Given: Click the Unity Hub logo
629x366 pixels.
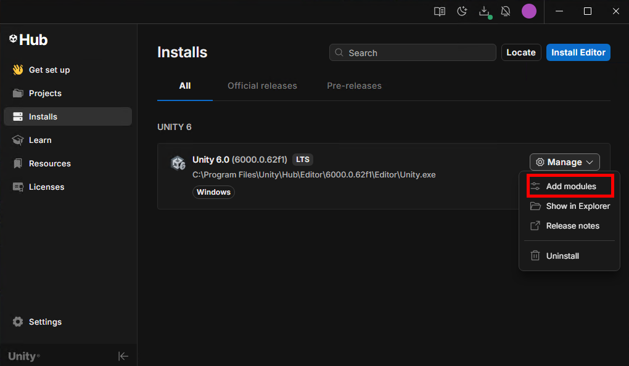Looking at the screenshot, I should pyautogui.click(x=28, y=40).
